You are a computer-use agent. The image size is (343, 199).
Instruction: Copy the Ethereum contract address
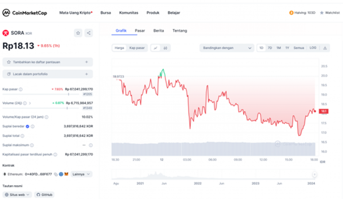click(56, 174)
